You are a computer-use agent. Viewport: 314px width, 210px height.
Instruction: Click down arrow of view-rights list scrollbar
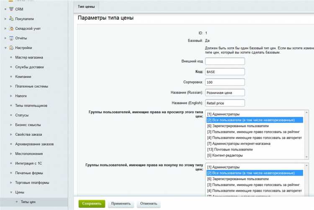click(306, 157)
